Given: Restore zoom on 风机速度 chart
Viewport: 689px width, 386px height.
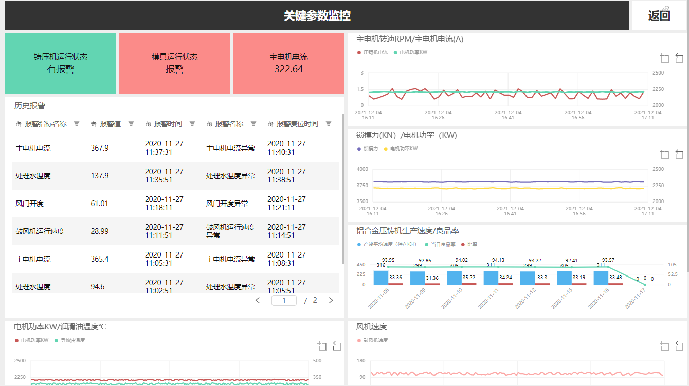Looking at the screenshot, I should (x=679, y=346).
